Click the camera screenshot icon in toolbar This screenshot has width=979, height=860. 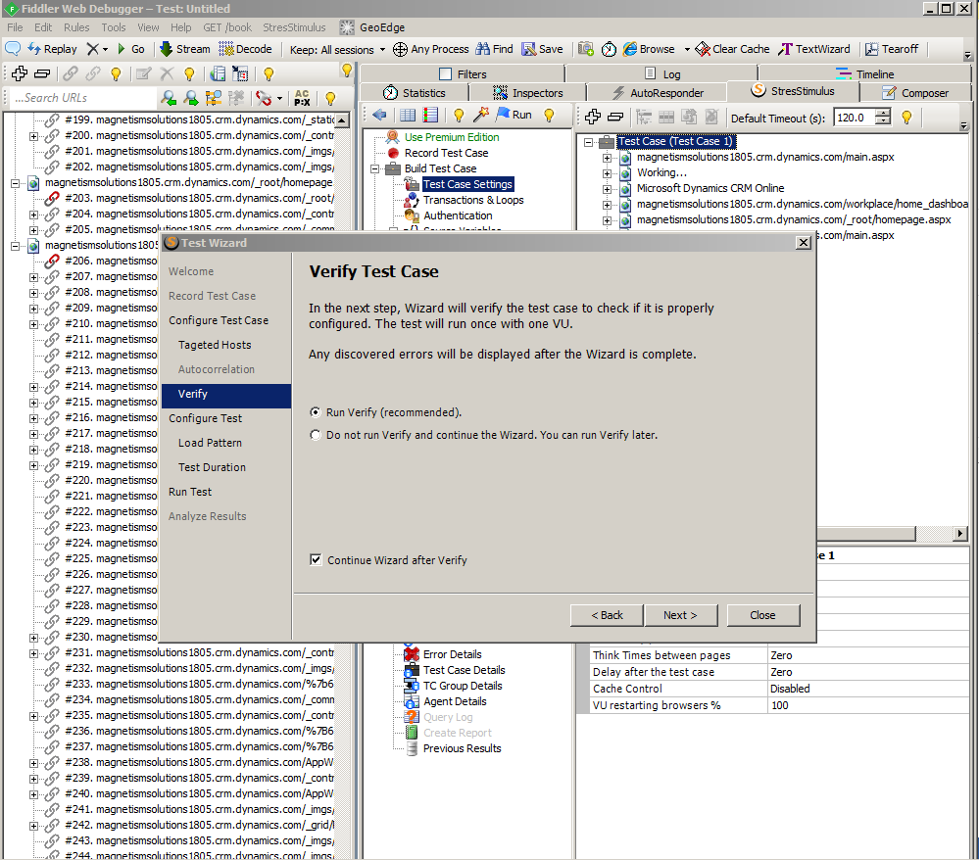click(586, 49)
